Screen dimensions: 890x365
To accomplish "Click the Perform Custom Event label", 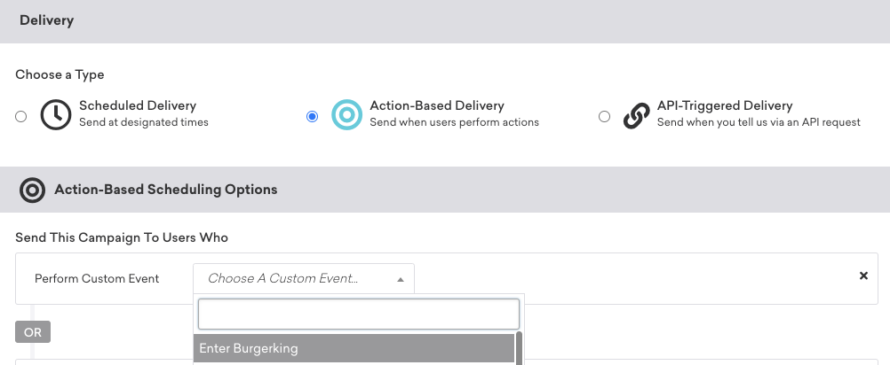I will click(97, 278).
